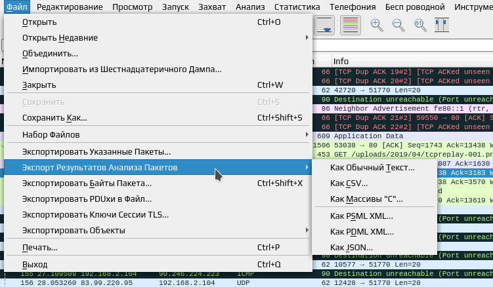
Task: Export as Как JSON…
Action: 374,248
